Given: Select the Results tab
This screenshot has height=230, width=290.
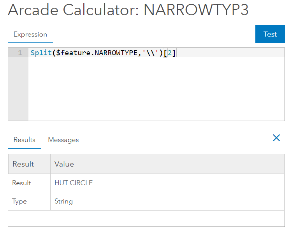Looking at the screenshot, I should 24,140.
